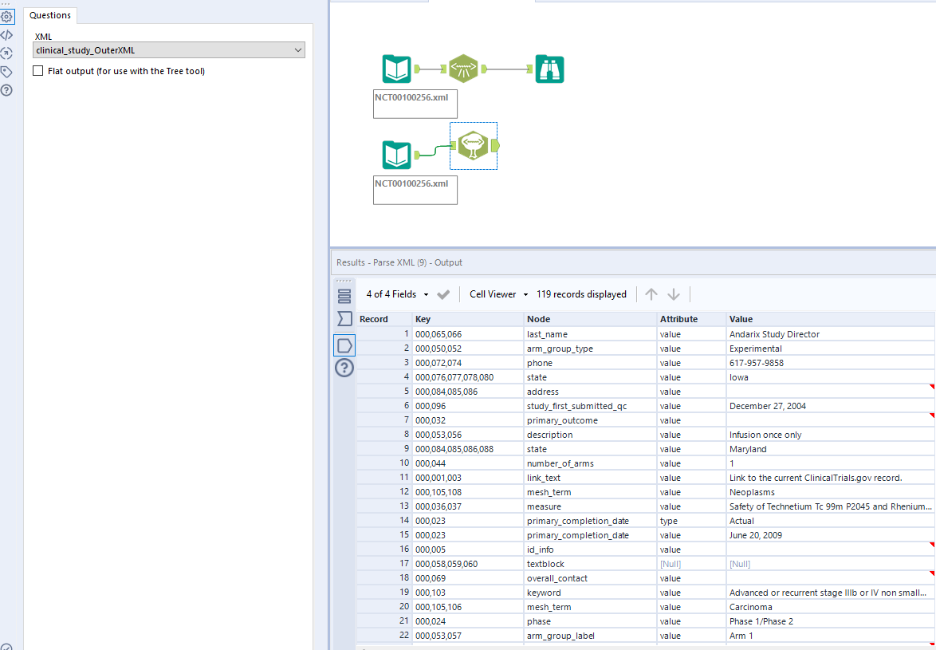Click the Annotation tag icon in sidebar

click(x=6, y=72)
